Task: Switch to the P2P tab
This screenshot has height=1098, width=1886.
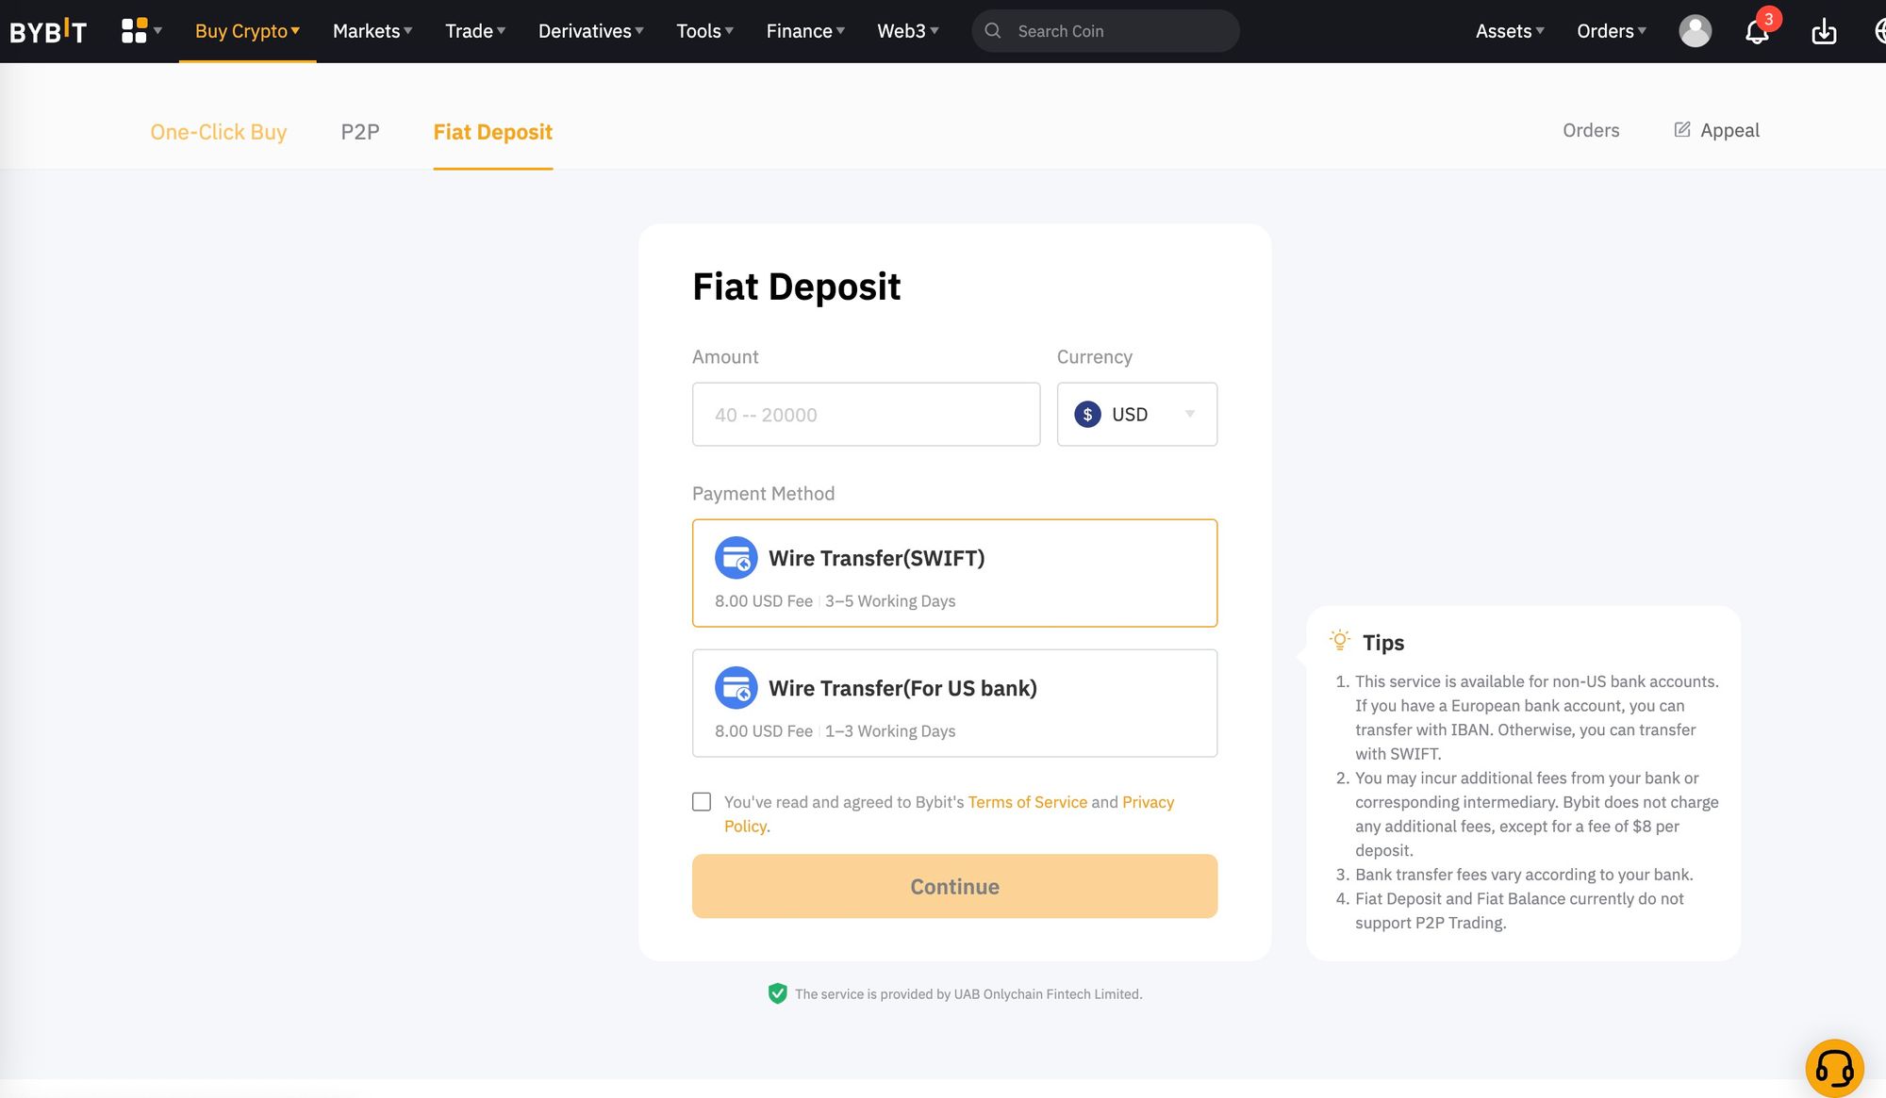Action: coord(359,131)
